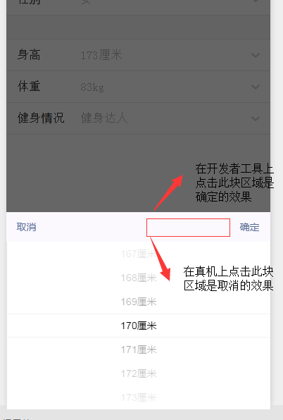This screenshot has height=420, width=283.
Task: Select 171厘米 in the picker
Action: 139,350
